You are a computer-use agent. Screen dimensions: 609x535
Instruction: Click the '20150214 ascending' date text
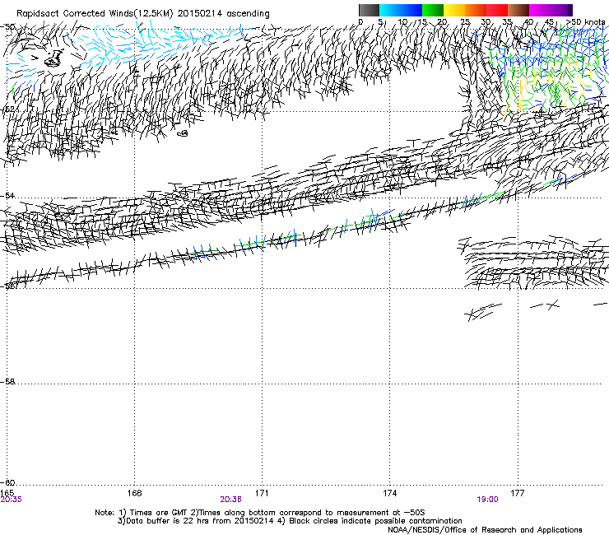pyautogui.click(x=223, y=14)
